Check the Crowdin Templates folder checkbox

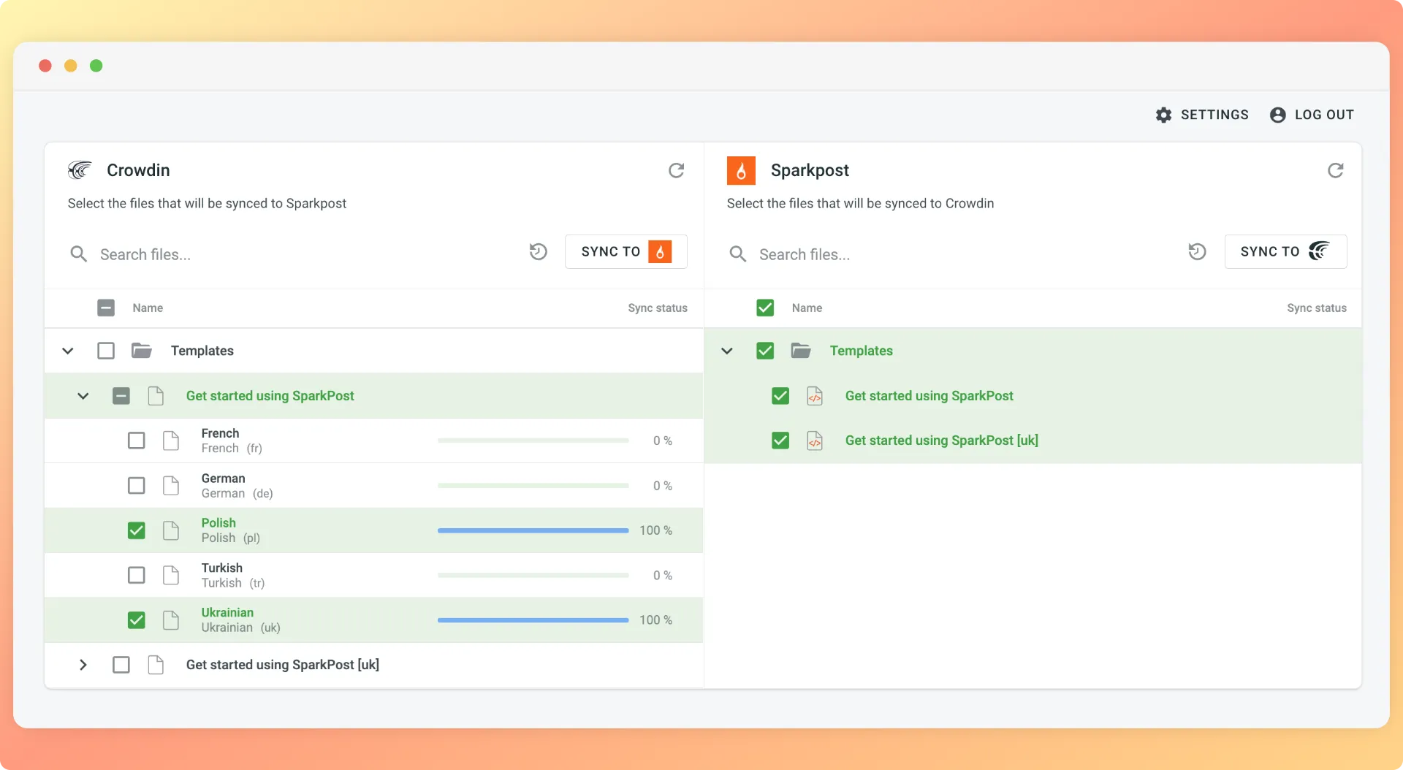point(106,351)
